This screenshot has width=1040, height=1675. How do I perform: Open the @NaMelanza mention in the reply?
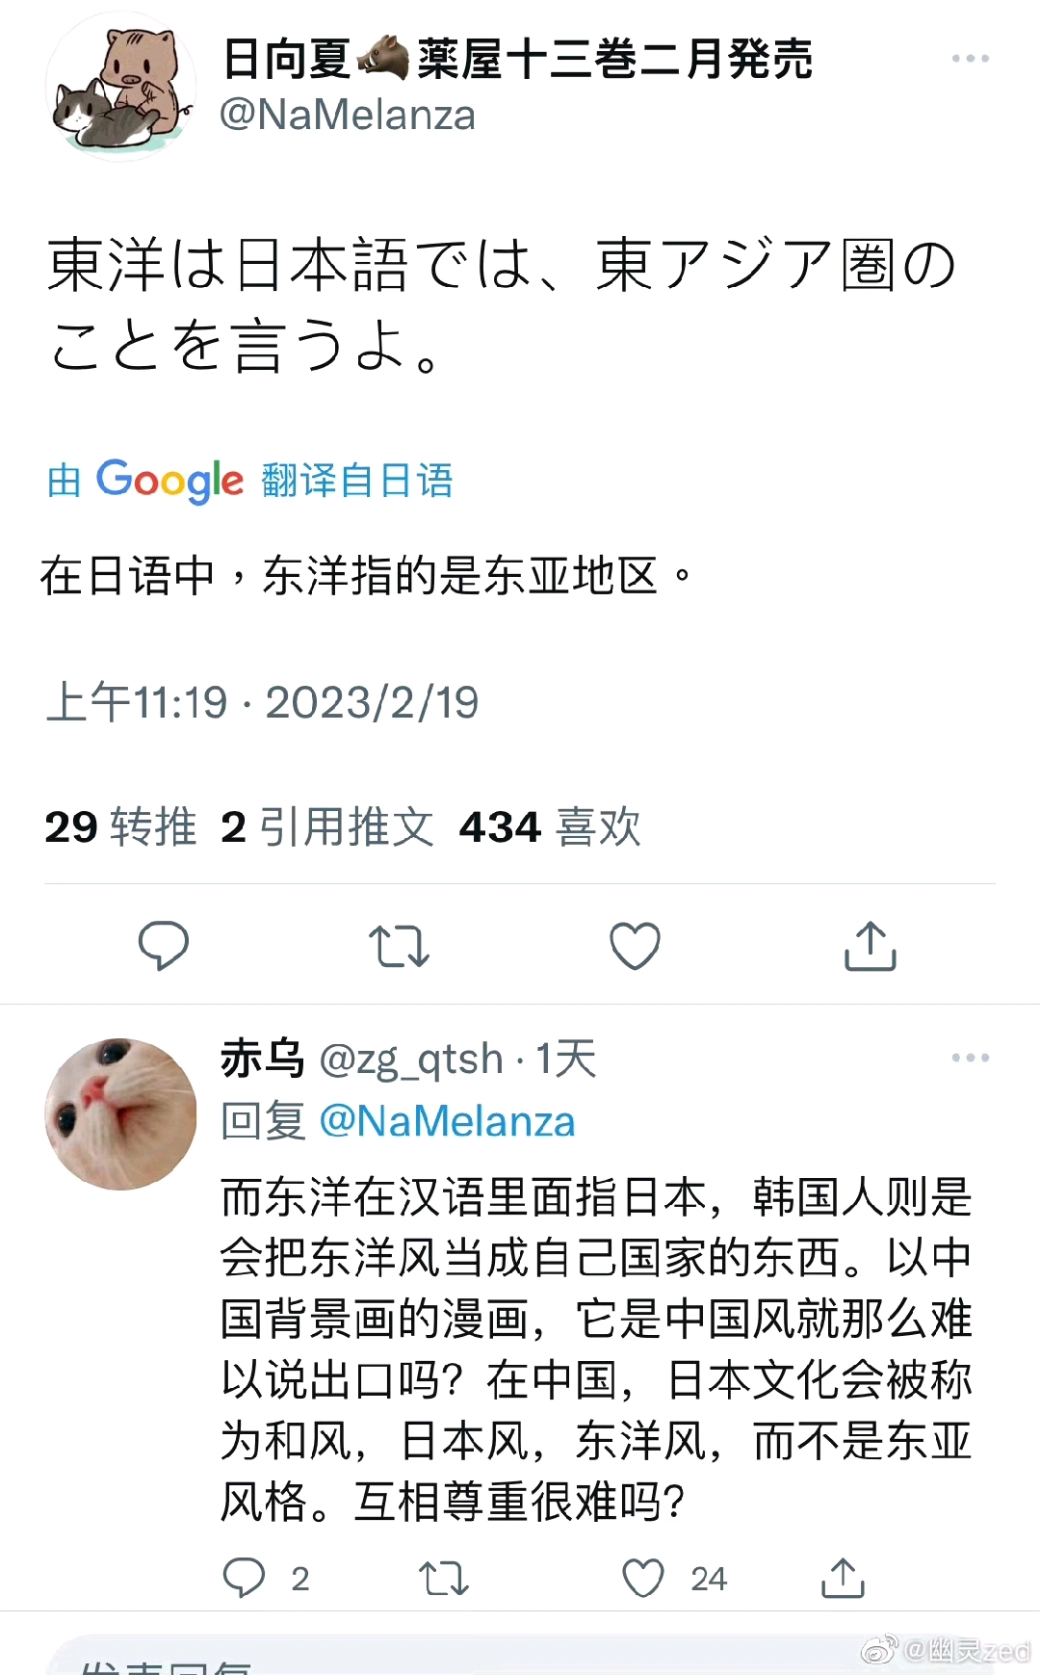click(447, 1121)
